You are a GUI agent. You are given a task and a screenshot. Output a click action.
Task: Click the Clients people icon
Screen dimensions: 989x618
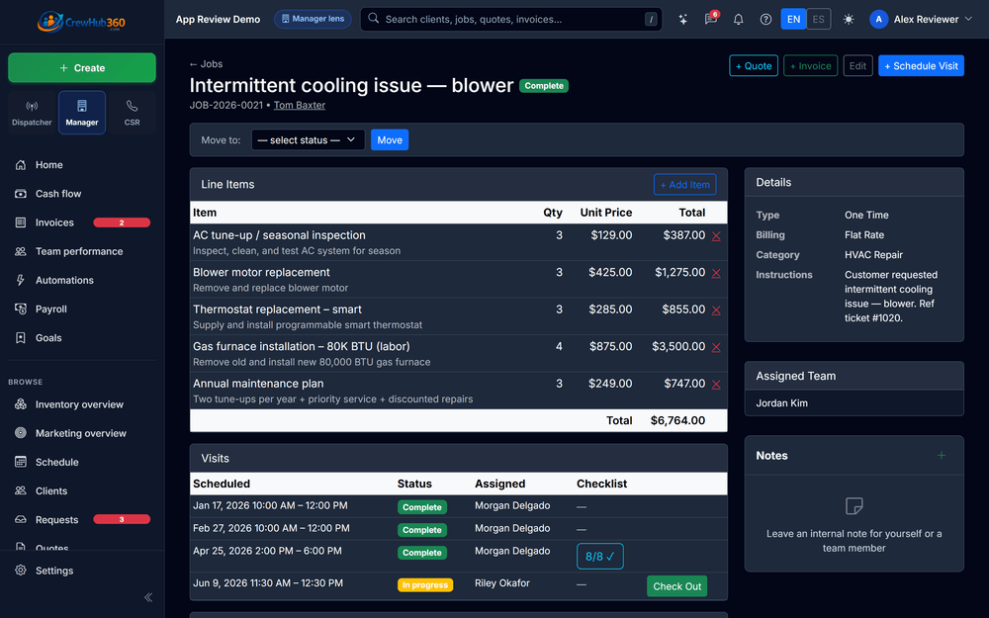(x=21, y=490)
